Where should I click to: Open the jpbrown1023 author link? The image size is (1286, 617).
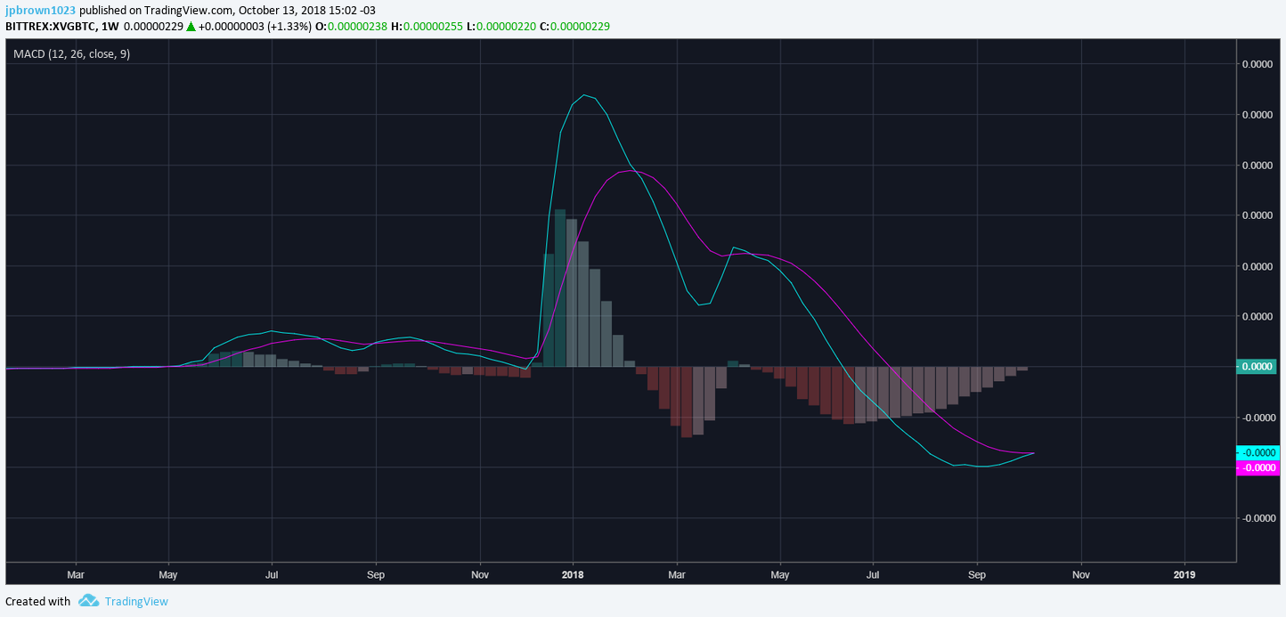pyautogui.click(x=41, y=10)
